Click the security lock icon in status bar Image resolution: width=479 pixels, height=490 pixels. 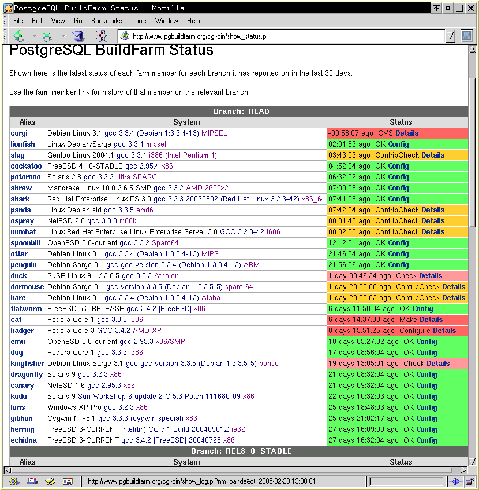pos(470,481)
